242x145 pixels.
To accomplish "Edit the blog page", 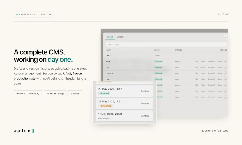I will [x=196, y=67].
